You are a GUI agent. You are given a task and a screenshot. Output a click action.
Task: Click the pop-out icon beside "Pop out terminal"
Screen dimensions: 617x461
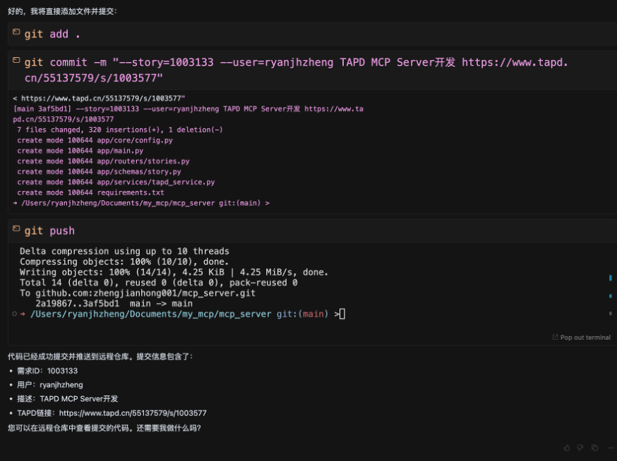(x=557, y=337)
